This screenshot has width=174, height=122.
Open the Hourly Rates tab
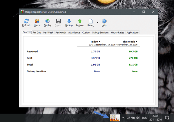117,33
